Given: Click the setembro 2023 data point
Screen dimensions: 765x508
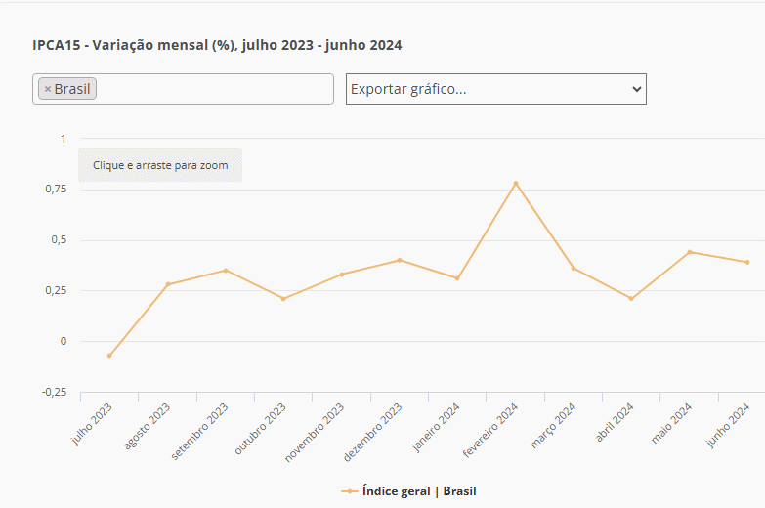Looking at the screenshot, I should coord(226,271).
